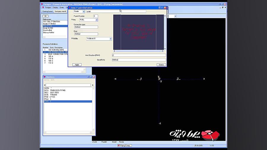Click the Dist (PDIS) field
267x150 pixels.
(x=139, y=60)
